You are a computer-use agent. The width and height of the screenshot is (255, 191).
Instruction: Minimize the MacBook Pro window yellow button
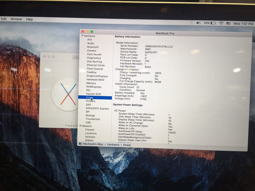click(87, 32)
